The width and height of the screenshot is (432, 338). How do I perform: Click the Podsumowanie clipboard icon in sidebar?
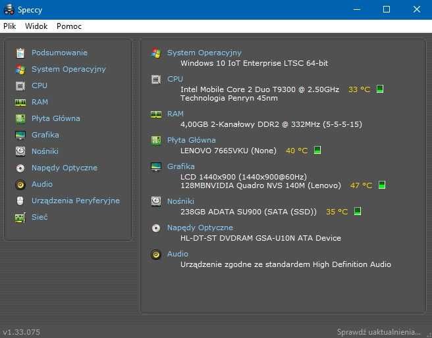click(20, 53)
